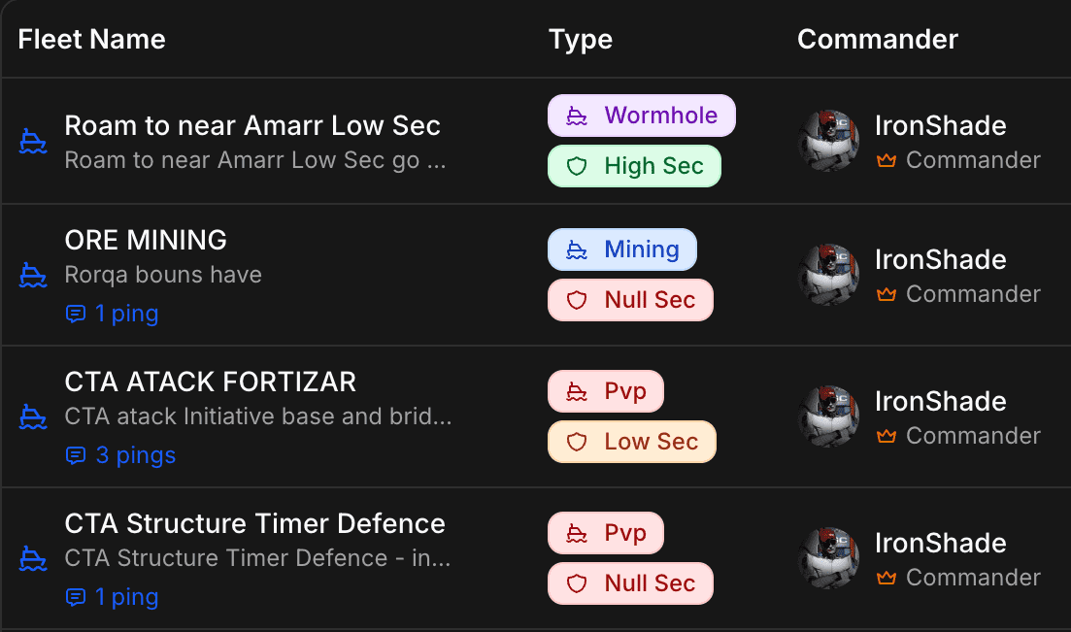Click the ship icon inside the Mining badge
The image size is (1071, 632).
(x=577, y=249)
